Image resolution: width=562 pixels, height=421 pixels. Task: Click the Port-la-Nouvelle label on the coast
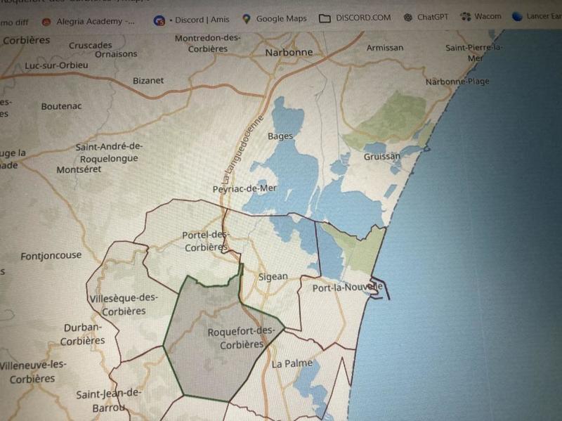point(347,287)
